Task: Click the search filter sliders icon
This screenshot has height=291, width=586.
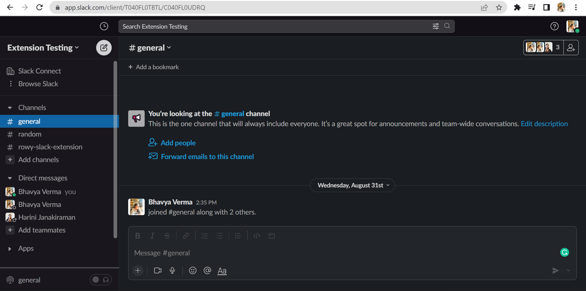Action: coord(436,26)
